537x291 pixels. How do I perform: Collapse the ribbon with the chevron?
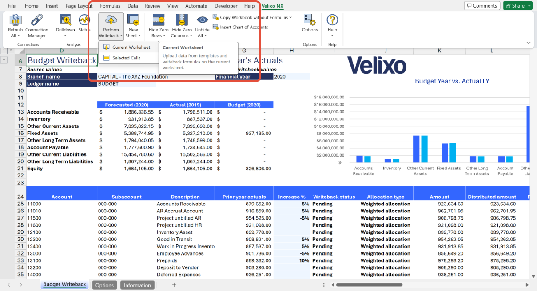click(x=529, y=43)
